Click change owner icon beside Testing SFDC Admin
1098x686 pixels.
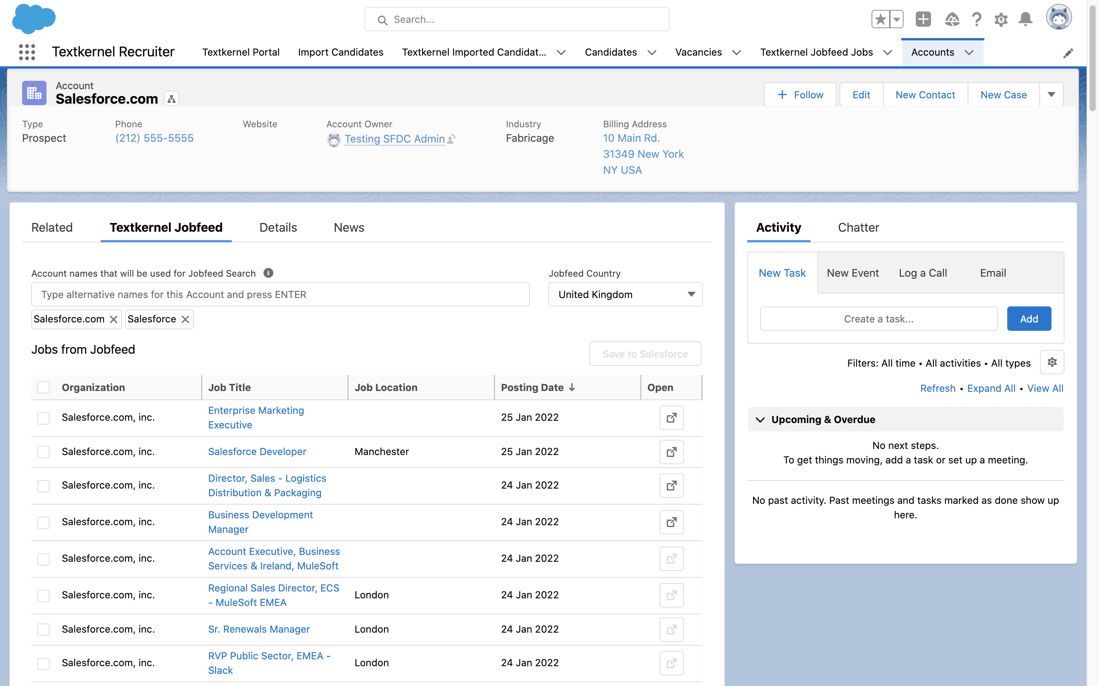(x=451, y=139)
